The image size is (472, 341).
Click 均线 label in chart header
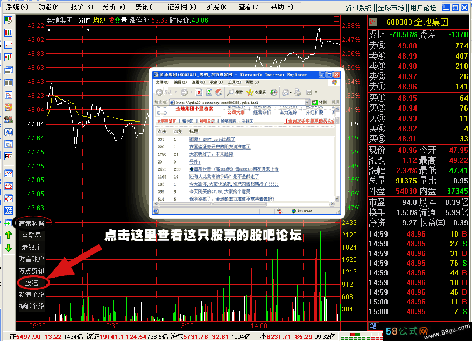click(x=99, y=20)
